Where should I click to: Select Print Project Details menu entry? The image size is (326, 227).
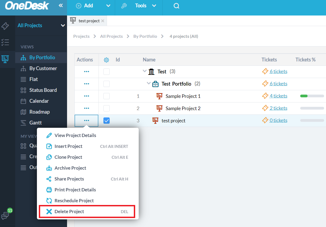click(x=88, y=190)
